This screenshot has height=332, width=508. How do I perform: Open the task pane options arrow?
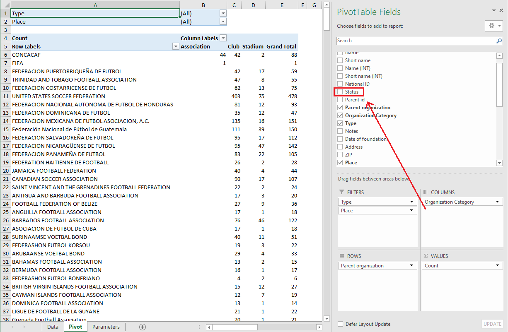tap(494, 11)
